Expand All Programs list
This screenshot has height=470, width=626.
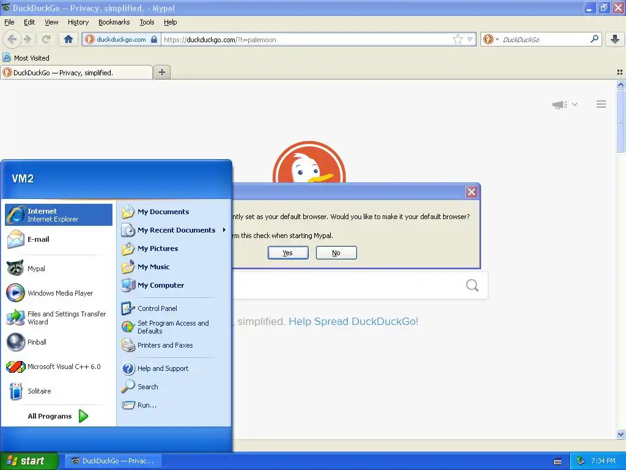click(x=58, y=416)
